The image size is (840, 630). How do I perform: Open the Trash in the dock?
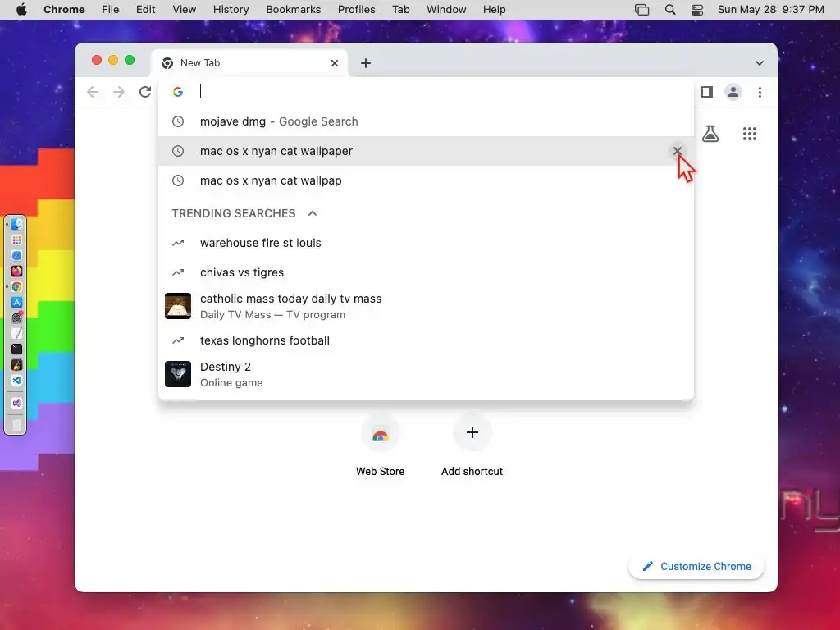16,425
